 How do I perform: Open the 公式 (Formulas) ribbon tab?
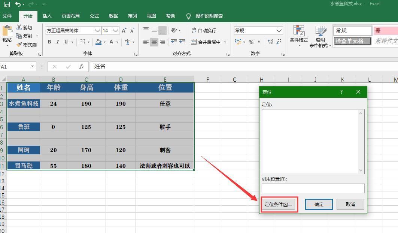pos(94,16)
